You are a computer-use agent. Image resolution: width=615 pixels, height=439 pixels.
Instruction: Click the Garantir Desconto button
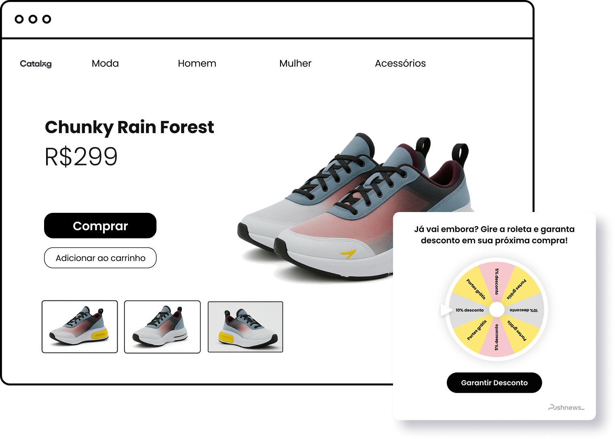pos(494,383)
